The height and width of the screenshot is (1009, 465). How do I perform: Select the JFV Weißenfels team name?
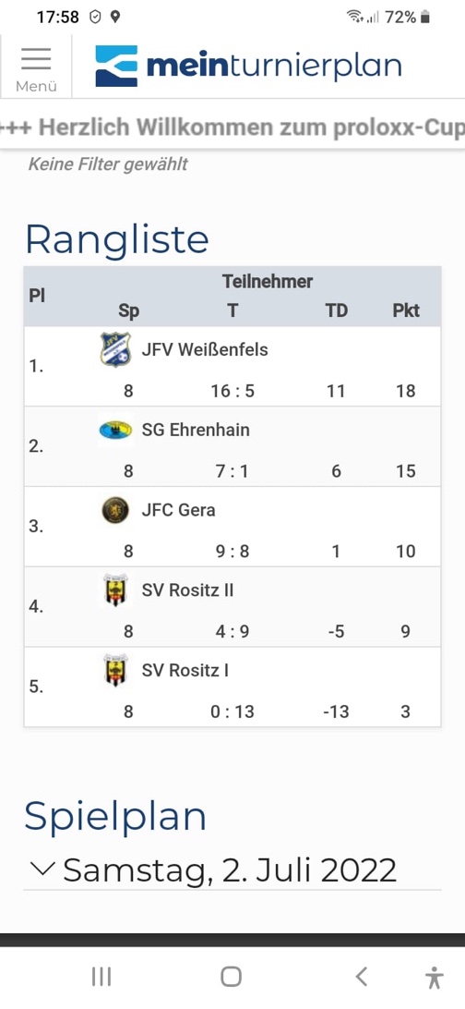[x=205, y=349]
